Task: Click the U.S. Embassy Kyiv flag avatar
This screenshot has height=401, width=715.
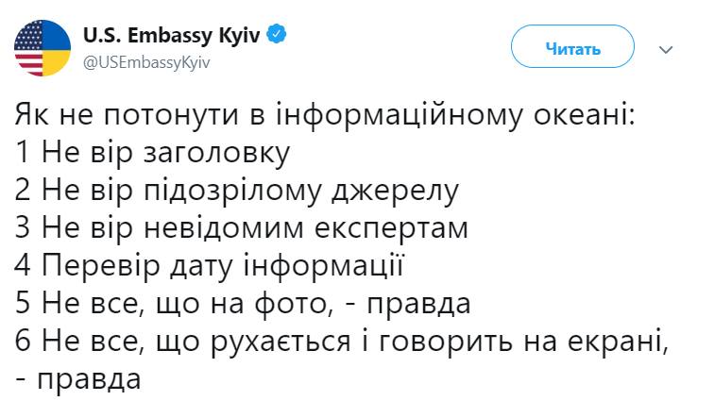Action: (43, 47)
